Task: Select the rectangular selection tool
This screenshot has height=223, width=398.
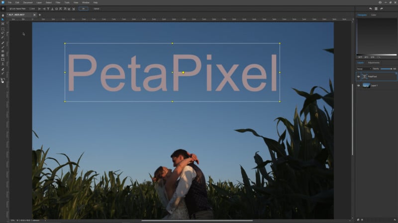Action: point(3,29)
